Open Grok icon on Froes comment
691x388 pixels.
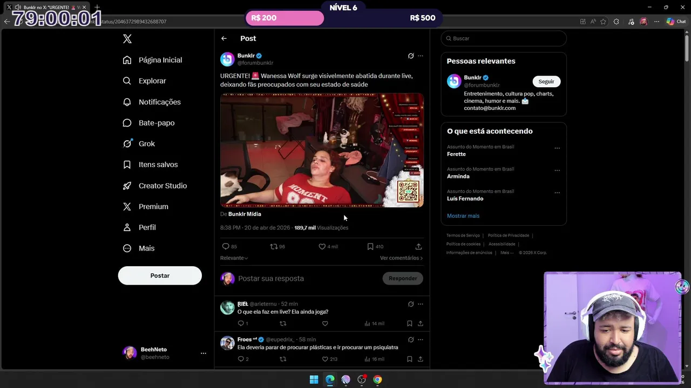pyautogui.click(x=411, y=339)
